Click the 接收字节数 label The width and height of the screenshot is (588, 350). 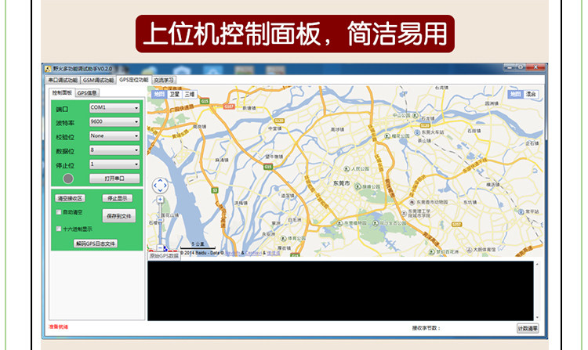coord(426,328)
